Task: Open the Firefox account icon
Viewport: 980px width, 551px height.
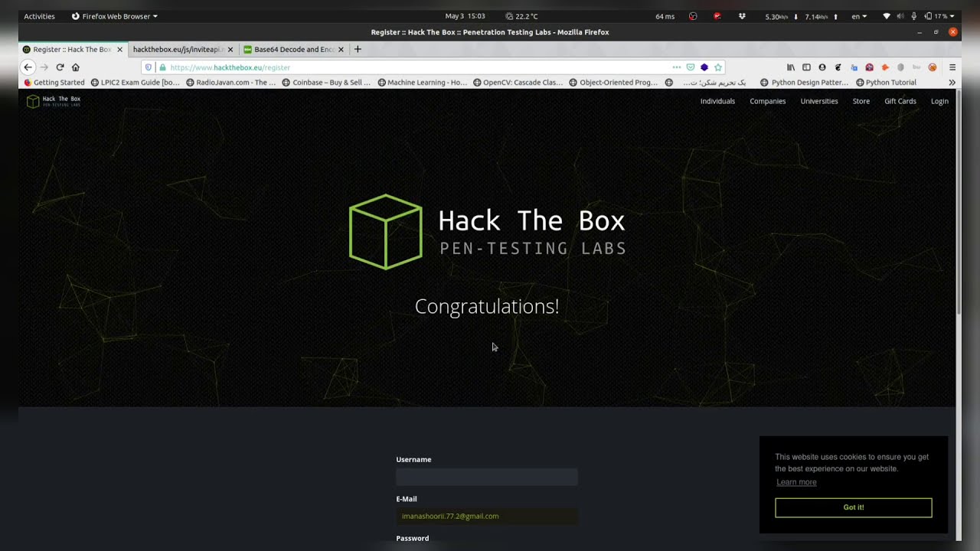Action: point(822,67)
